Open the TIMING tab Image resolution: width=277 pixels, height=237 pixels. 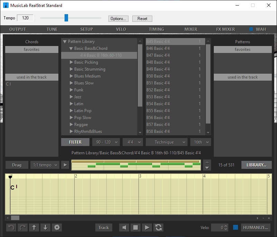point(156,29)
